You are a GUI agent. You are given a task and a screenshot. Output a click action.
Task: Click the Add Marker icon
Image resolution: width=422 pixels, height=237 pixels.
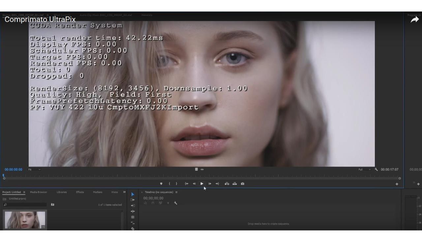point(161,184)
